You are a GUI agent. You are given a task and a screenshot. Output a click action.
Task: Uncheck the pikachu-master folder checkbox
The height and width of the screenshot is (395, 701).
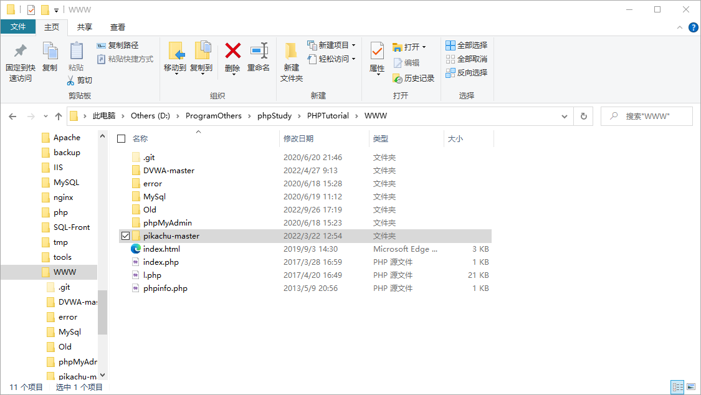(126, 236)
